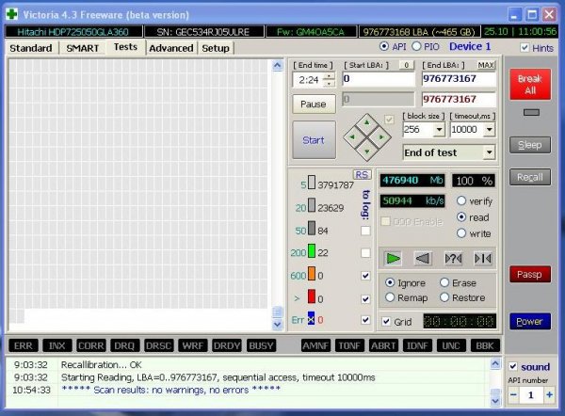This screenshot has width=565, height=416.
Task: Click the reverse scan arrow icon
Action: point(423,258)
